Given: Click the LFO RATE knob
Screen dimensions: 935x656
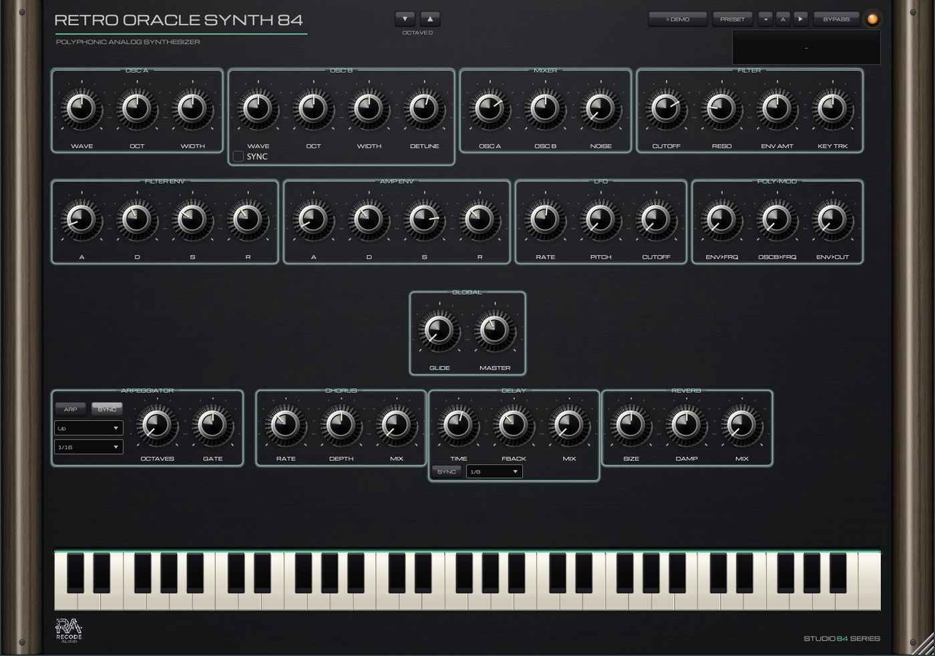Looking at the screenshot, I should tap(545, 220).
